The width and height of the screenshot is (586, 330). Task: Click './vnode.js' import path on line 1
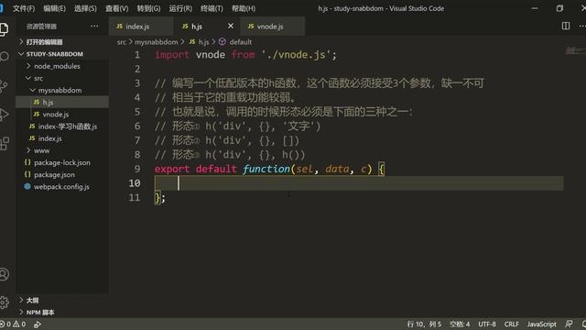(296, 55)
